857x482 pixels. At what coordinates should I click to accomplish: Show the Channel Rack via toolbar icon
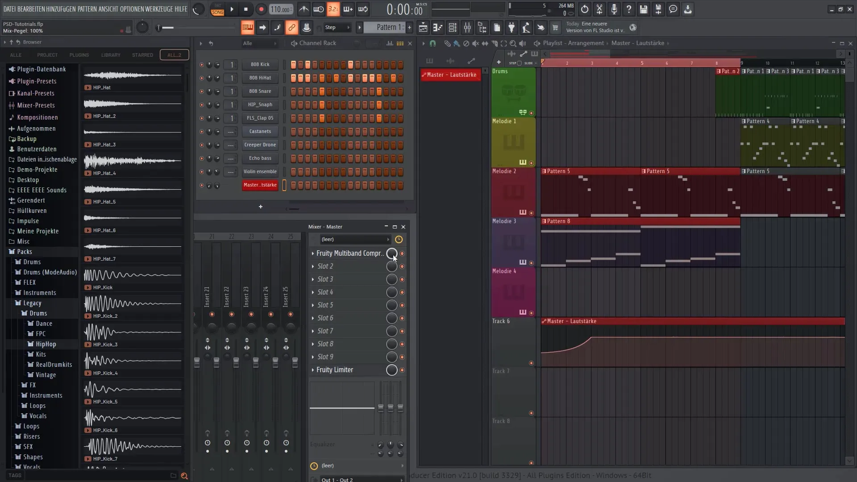pyautogui.click(x=452, y=28)
